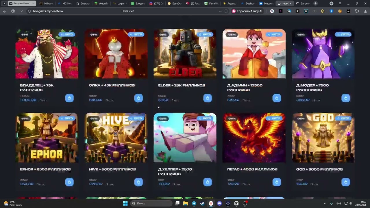Switch to the Dashboard tab

coord(248,3)
